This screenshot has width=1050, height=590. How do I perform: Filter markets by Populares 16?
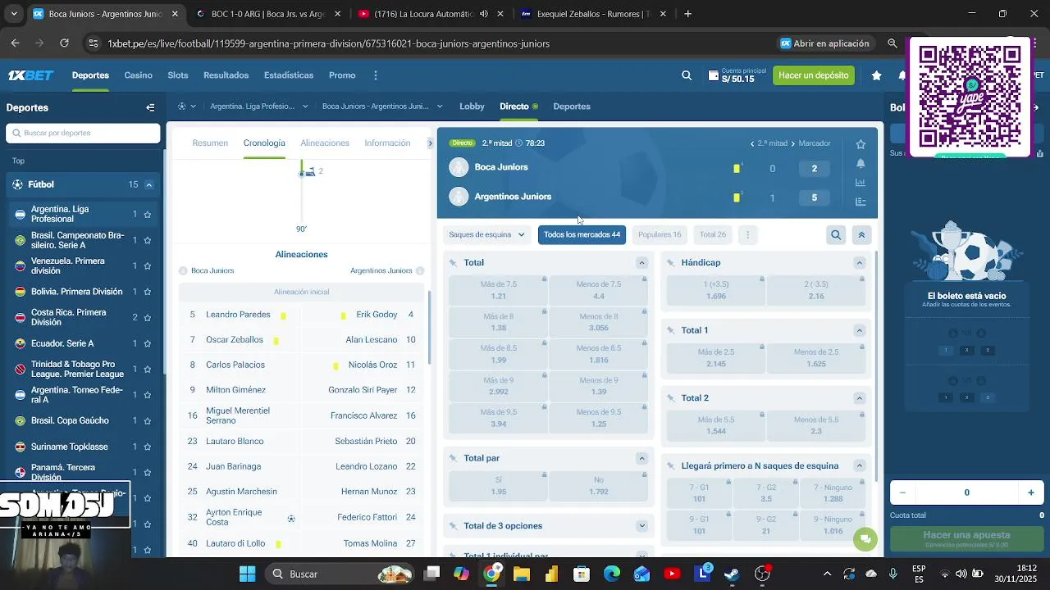point(660,235)
